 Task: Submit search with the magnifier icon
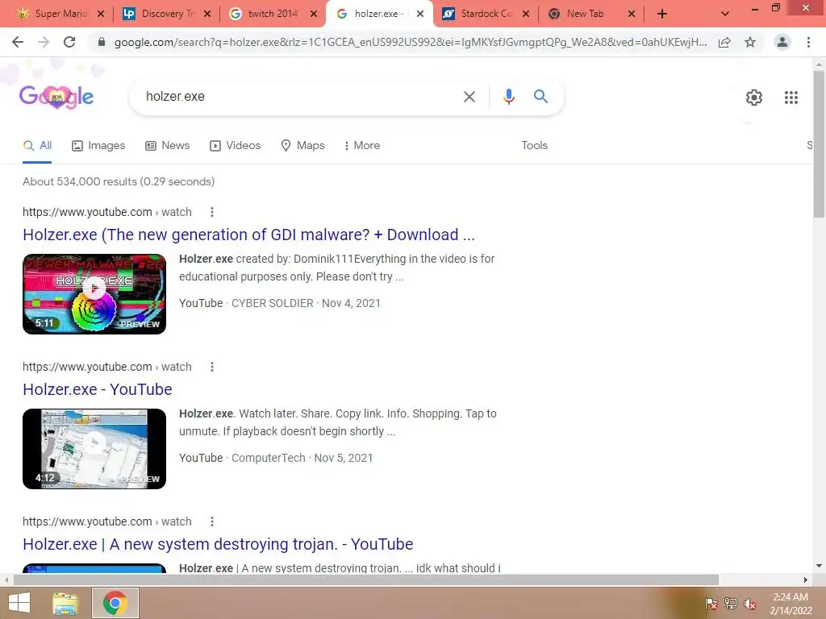tap(540, 97)
